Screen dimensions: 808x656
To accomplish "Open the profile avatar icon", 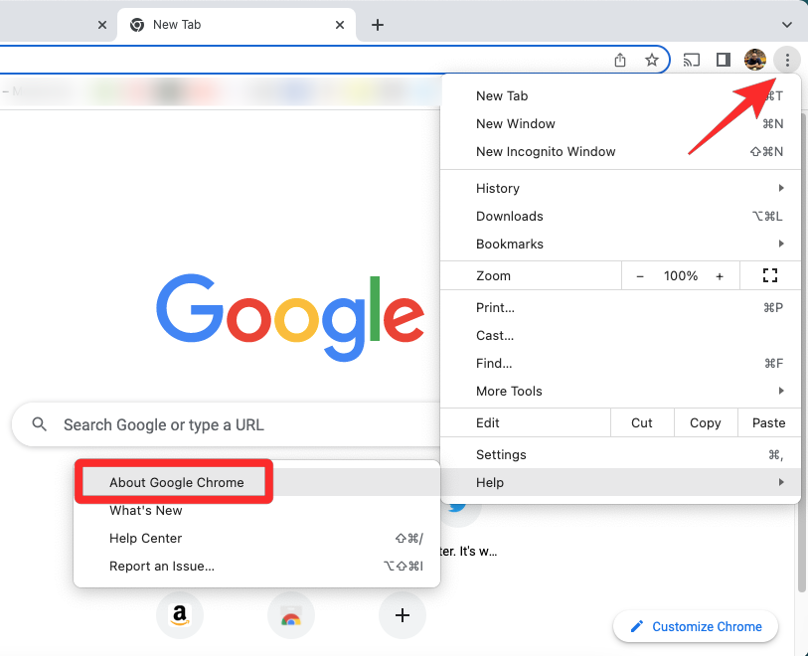I will [755, 61].
